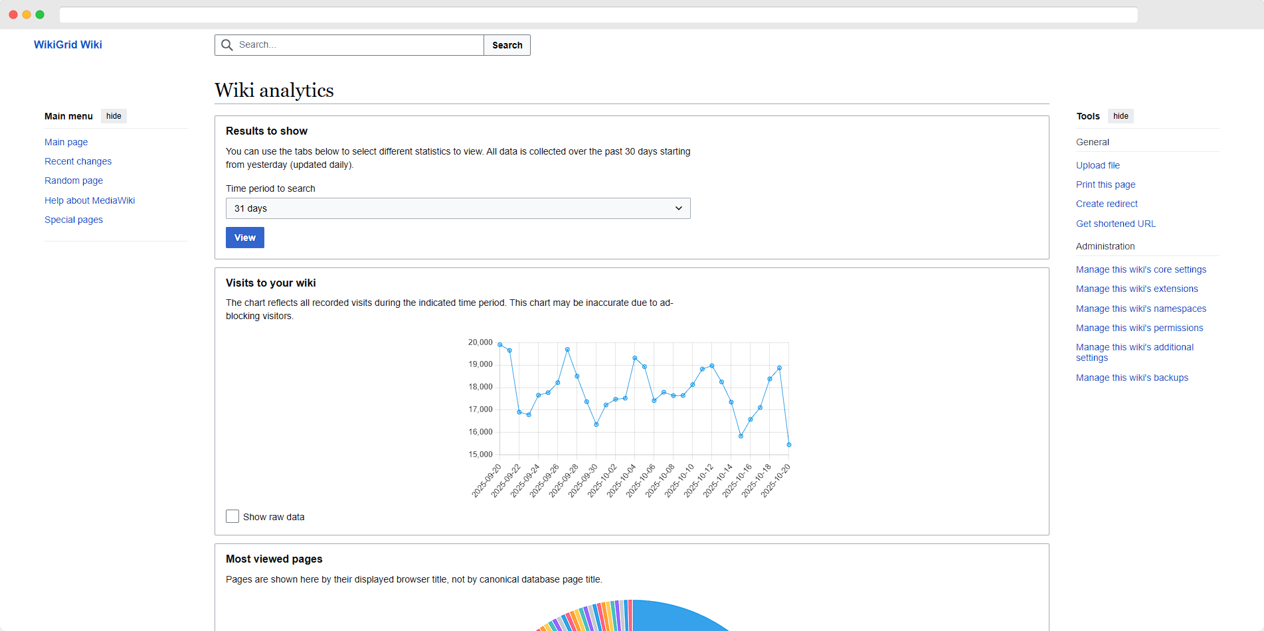Open the Time period to search dropdown

(x=458, y=208)
